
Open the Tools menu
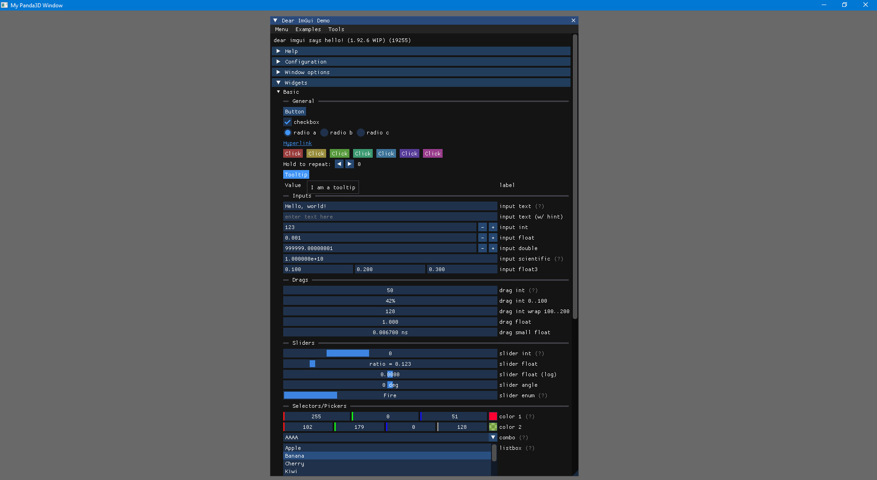tap(336, 29)
